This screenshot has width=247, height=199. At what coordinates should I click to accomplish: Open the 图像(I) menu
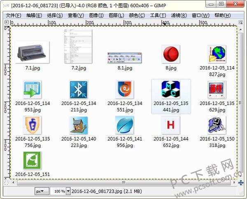(96, 15)
